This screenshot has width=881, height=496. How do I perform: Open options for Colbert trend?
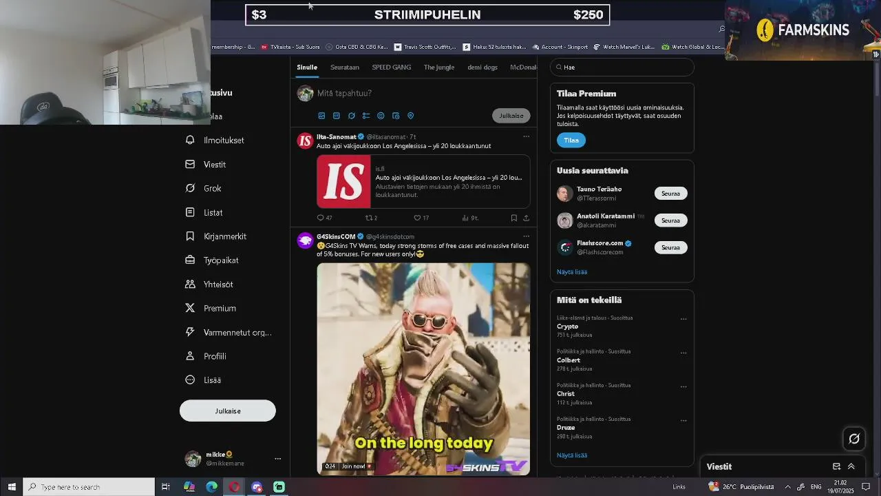coord(683,353)
